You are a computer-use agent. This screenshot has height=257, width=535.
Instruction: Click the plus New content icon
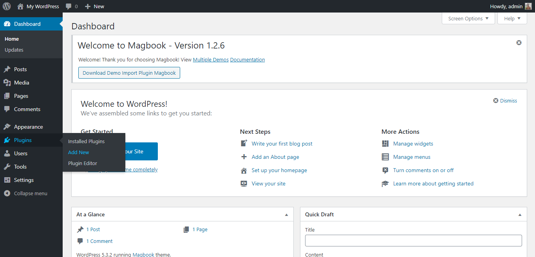(x=88, y=6)
